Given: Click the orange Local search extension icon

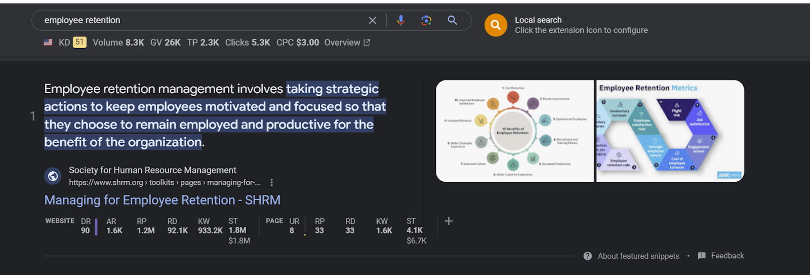Looking at the screenshot, I should tap(496, 25).
